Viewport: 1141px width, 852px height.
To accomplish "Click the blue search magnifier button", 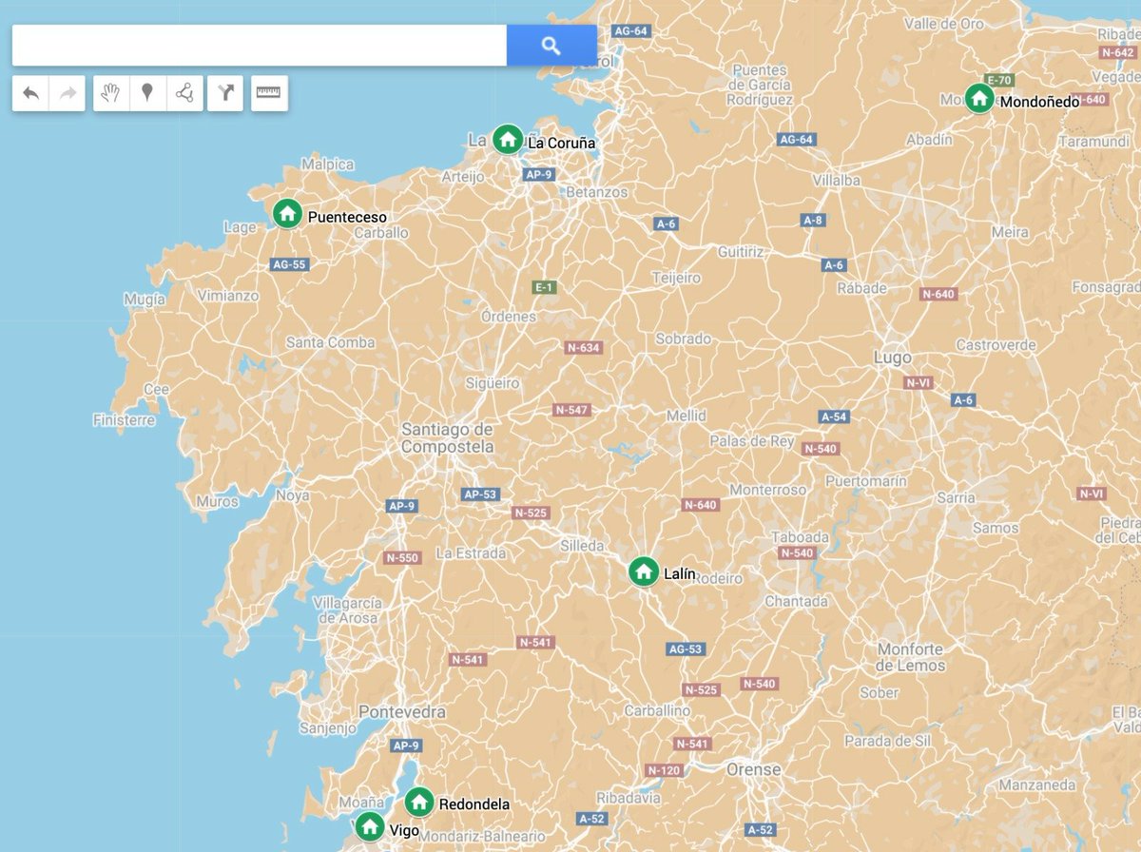I will tap(551, 46).
